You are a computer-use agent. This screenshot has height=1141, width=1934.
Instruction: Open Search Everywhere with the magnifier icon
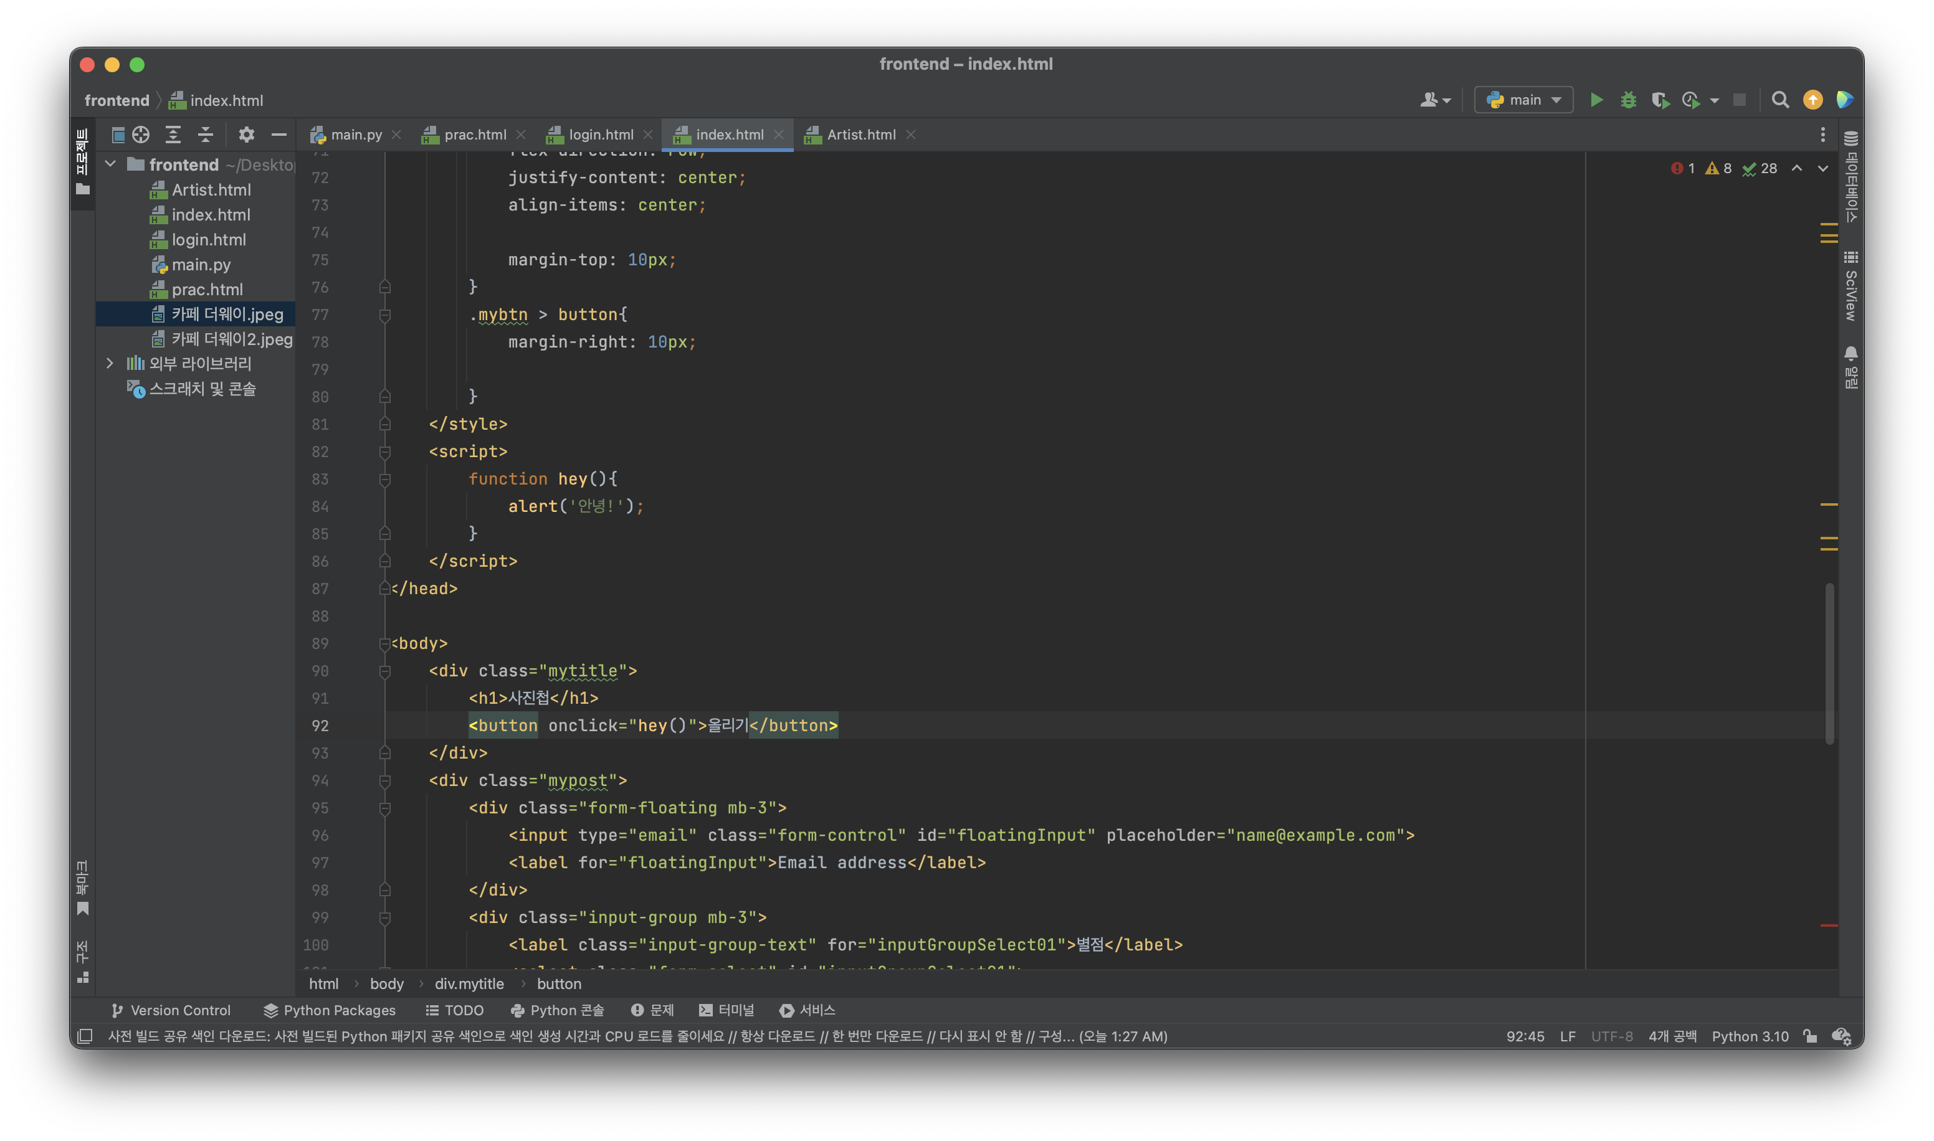tap(1779, 100)
